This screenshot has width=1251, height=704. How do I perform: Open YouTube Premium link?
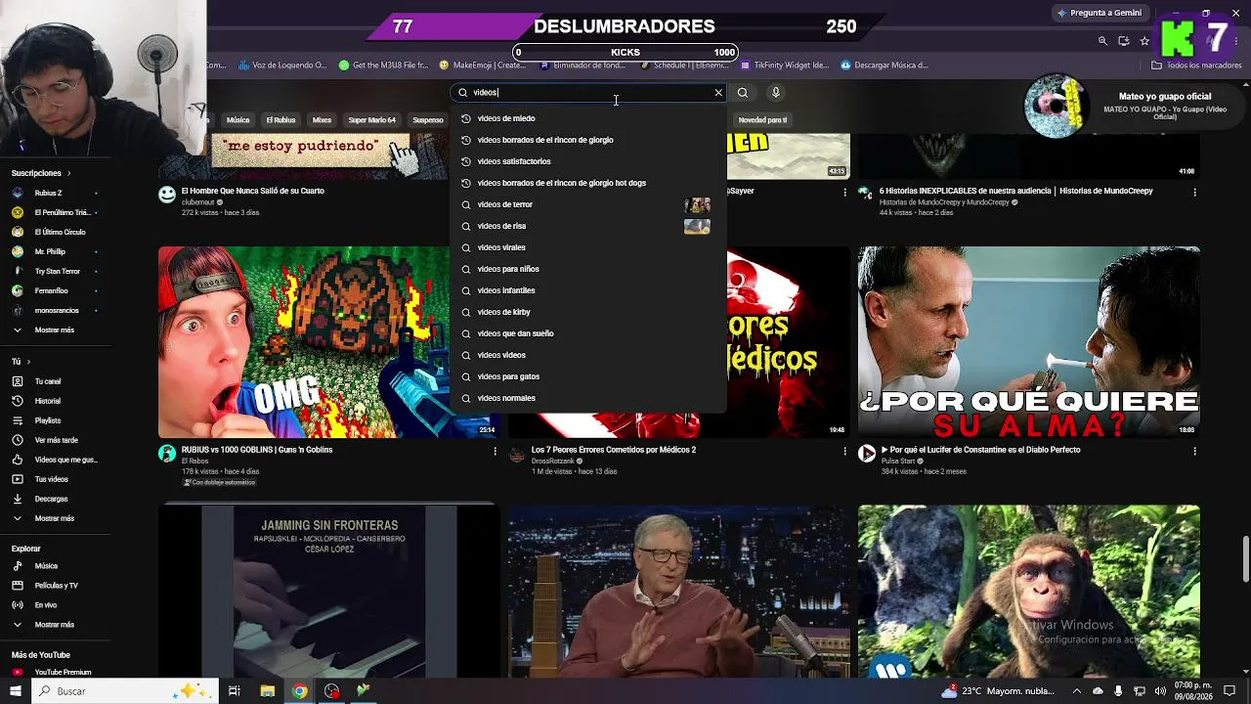63,673
